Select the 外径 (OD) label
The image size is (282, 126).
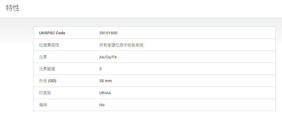click(x=48, y=81)
